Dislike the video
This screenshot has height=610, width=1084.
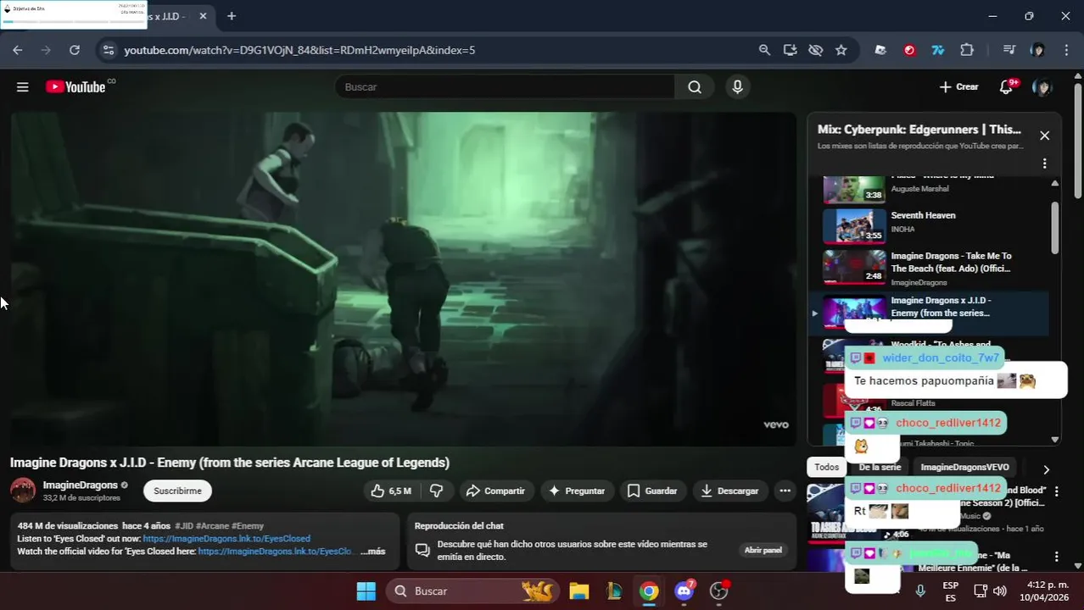436,491
